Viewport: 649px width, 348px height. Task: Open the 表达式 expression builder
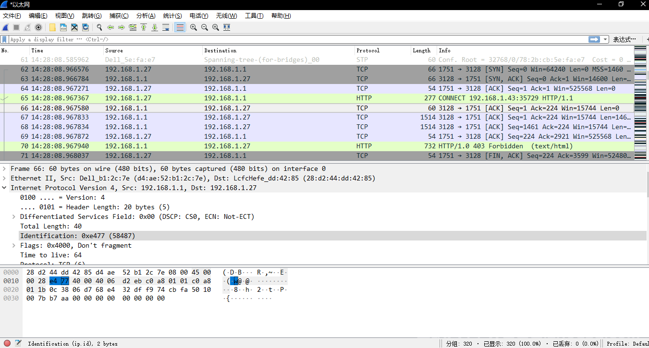[x=625, y=39]
